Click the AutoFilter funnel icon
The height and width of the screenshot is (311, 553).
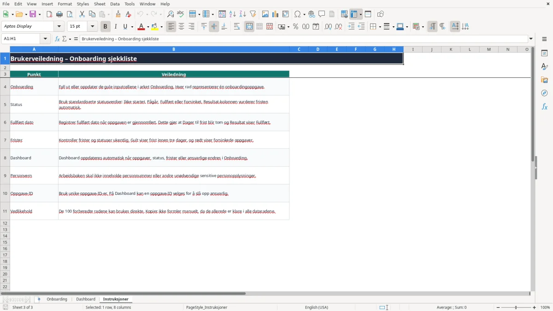click(x=253, y=14)
